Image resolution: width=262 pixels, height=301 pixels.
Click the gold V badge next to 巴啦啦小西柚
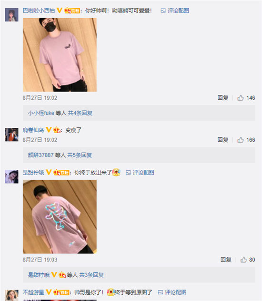[60, 10]
